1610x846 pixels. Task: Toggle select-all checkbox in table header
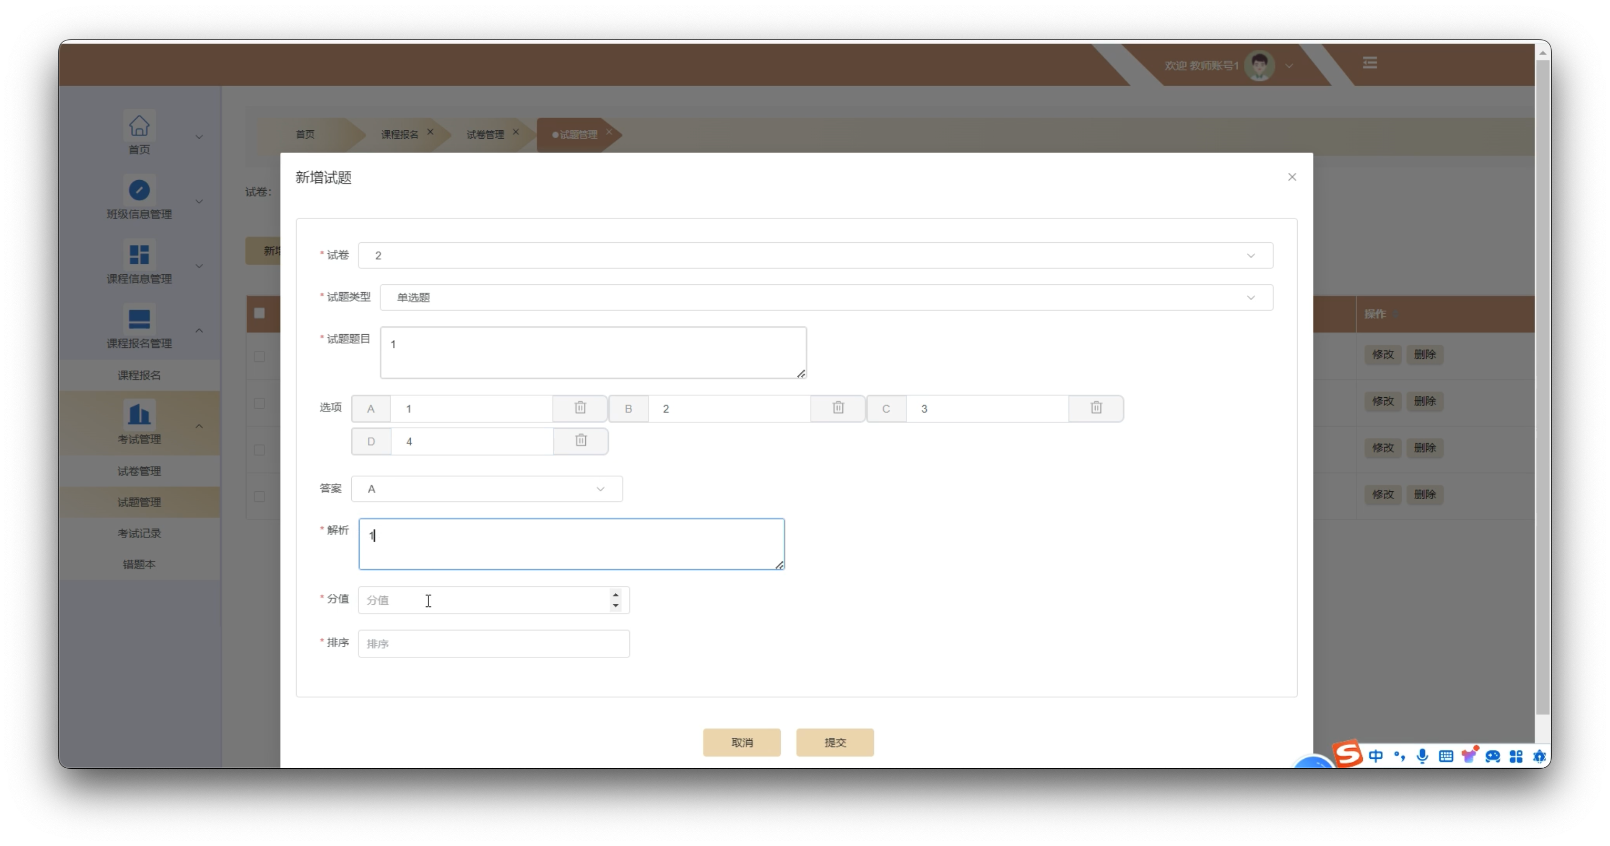pyautogui.click(x=259, y=314)
